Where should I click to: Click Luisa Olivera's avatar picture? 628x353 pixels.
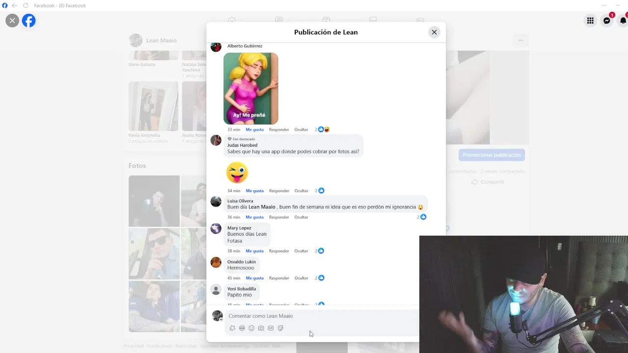[216, 202]
